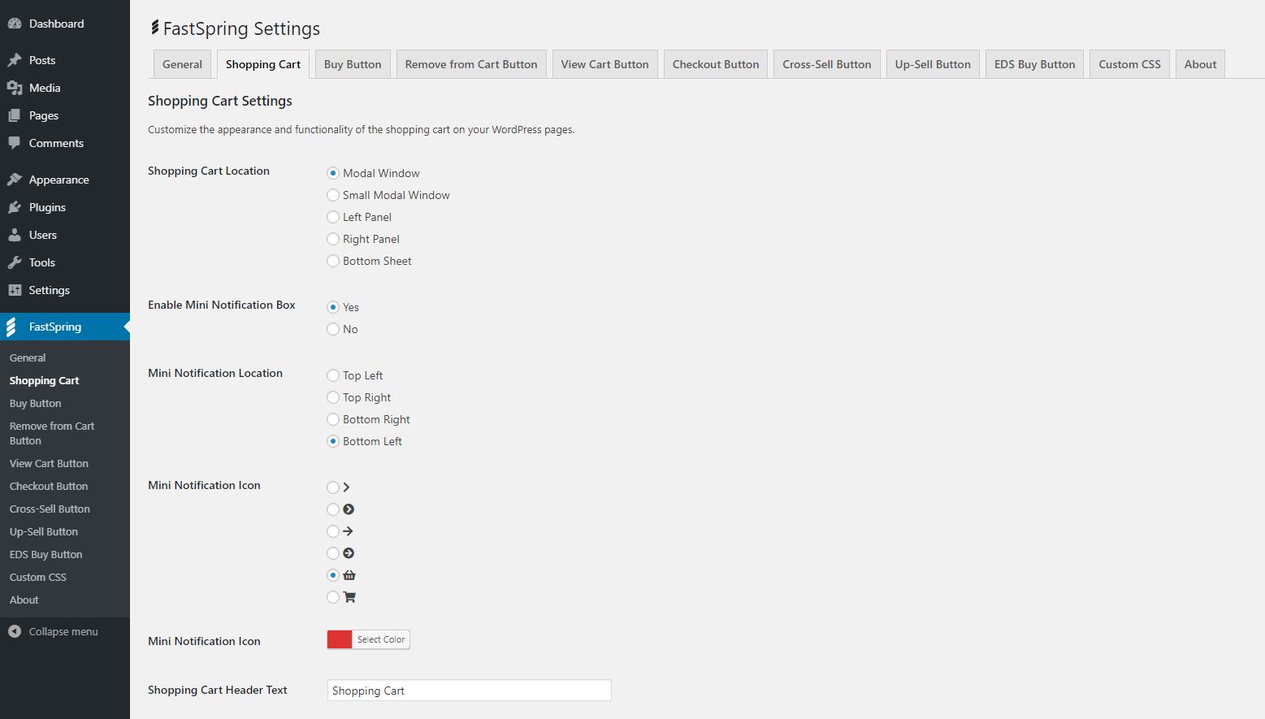The height and width of the screenshot is (719, 1265).
Task: Open the Buy Button tab
Action: pos(353,64)
